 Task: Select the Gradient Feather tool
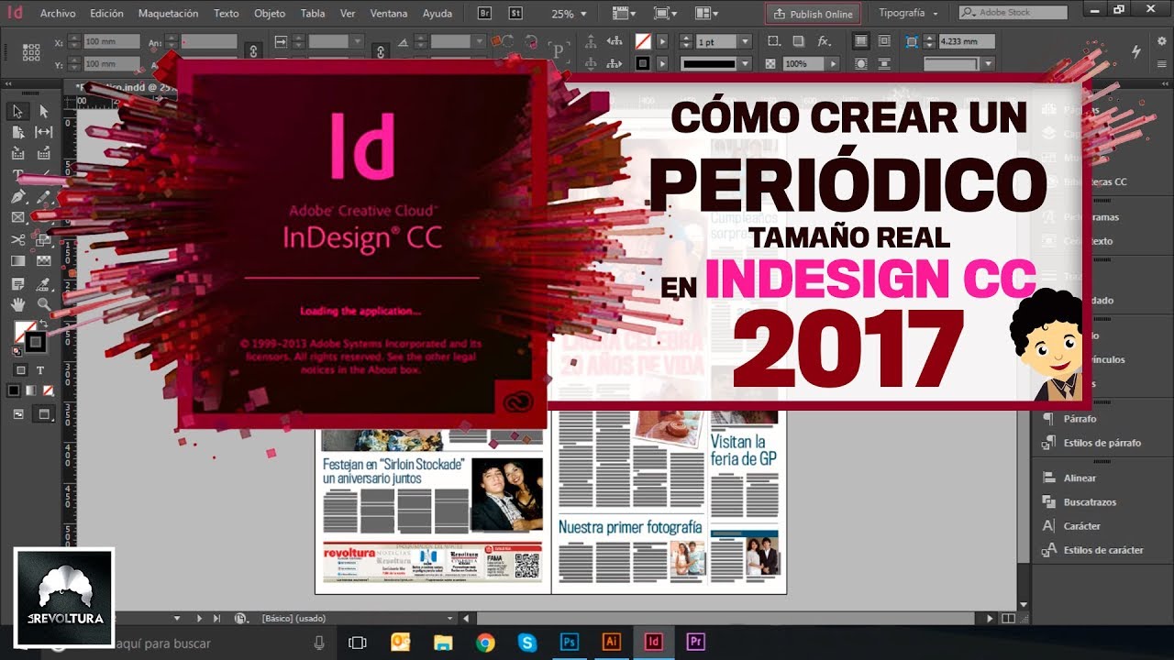point(43,261)
